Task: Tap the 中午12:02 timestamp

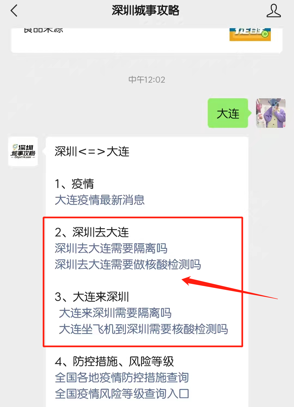Action: click(147, 80)
